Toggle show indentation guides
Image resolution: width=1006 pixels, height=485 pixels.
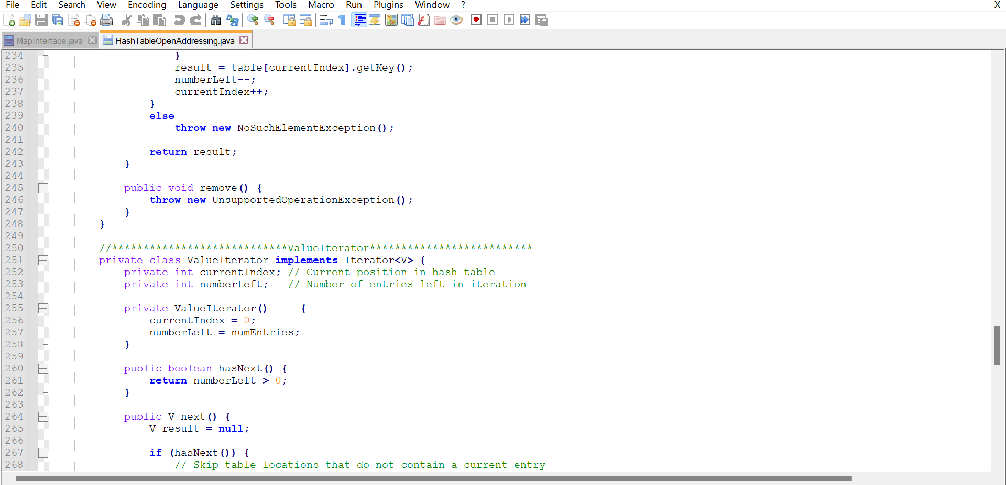click(x=359, y=20)
